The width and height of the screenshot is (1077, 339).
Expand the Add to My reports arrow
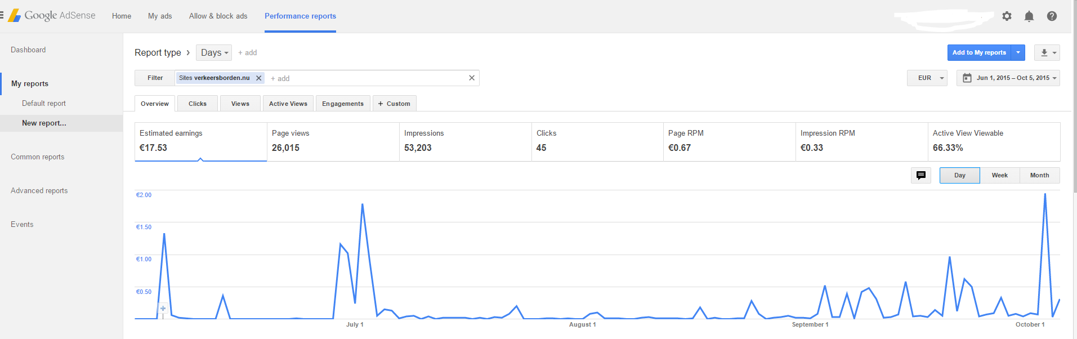[x=1018, y=52]
